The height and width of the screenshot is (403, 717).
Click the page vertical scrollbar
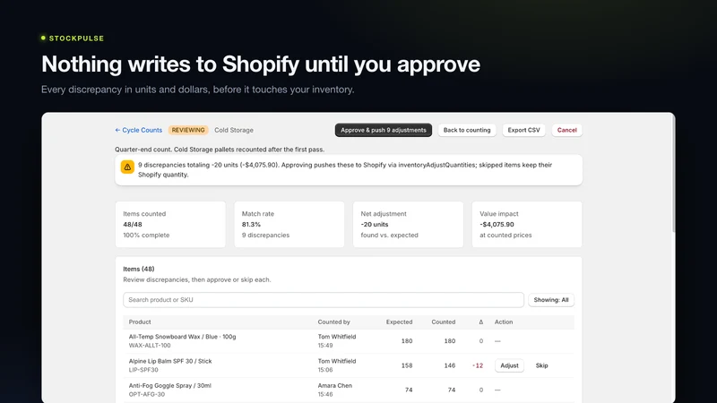673,174
